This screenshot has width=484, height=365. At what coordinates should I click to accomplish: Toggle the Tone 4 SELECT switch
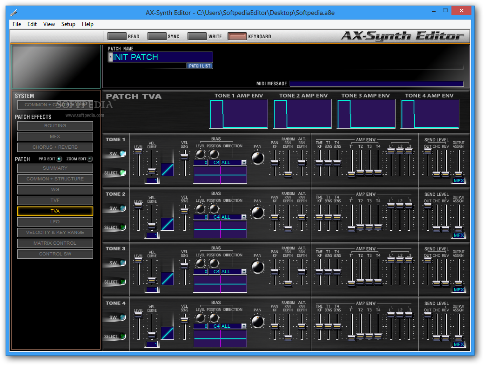122,336
